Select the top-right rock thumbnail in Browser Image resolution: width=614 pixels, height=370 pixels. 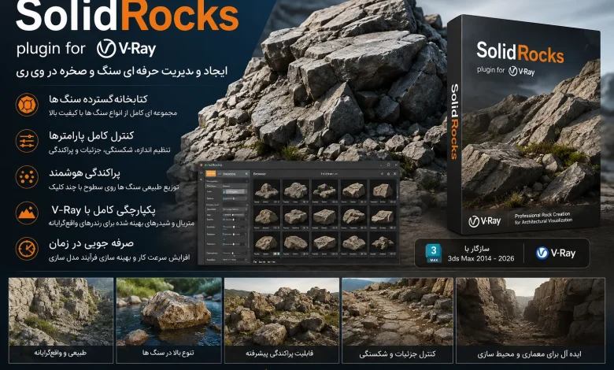(x=383, y=191)
